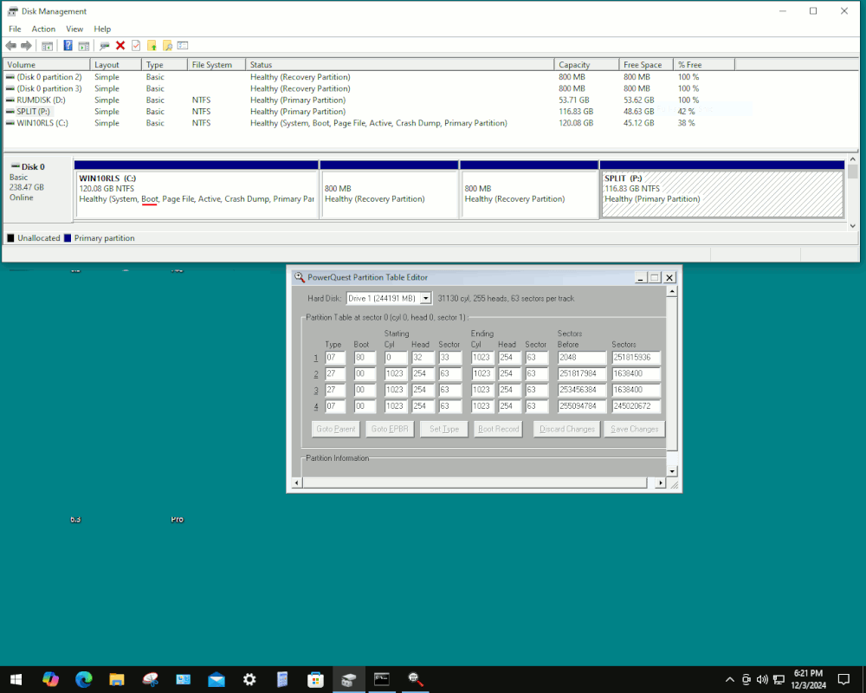Click the right arrow of the horizontal scrollbar
Screen dimensions: 866x693
[x=661, y=483]
